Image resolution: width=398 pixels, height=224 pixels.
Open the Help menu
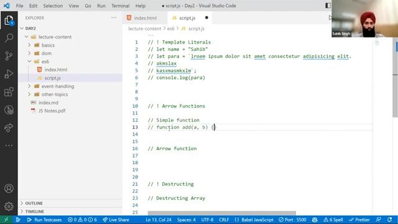(x=141, y=6)
